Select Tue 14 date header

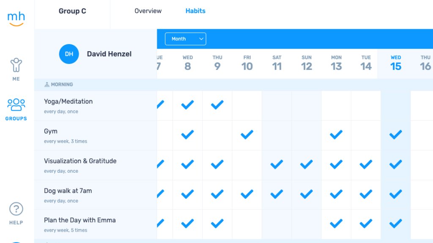point(366,63)
